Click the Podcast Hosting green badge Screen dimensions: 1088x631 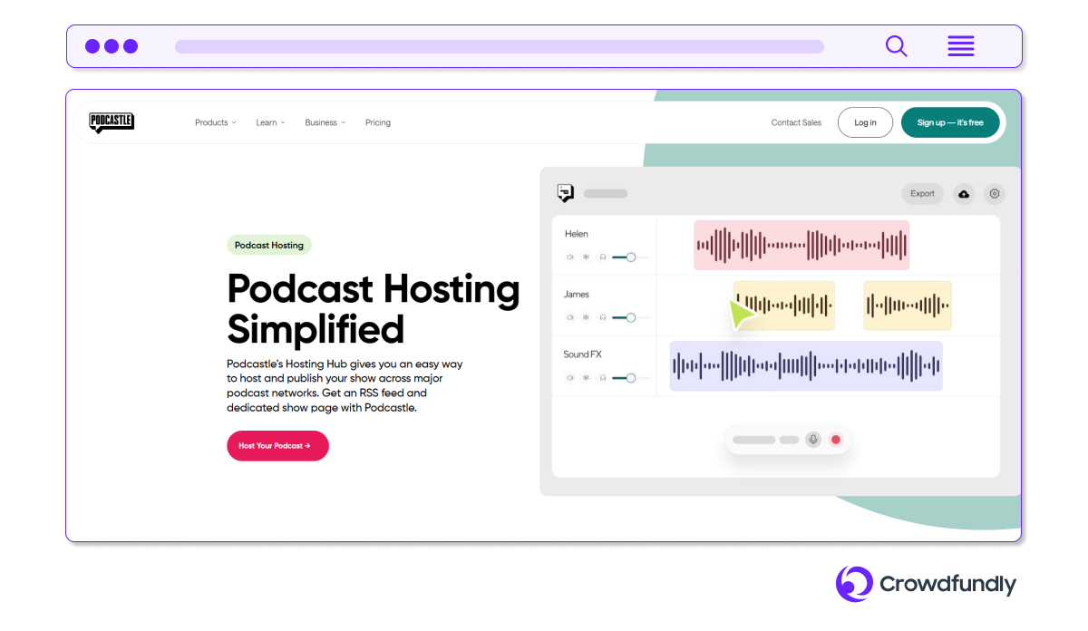269,245
